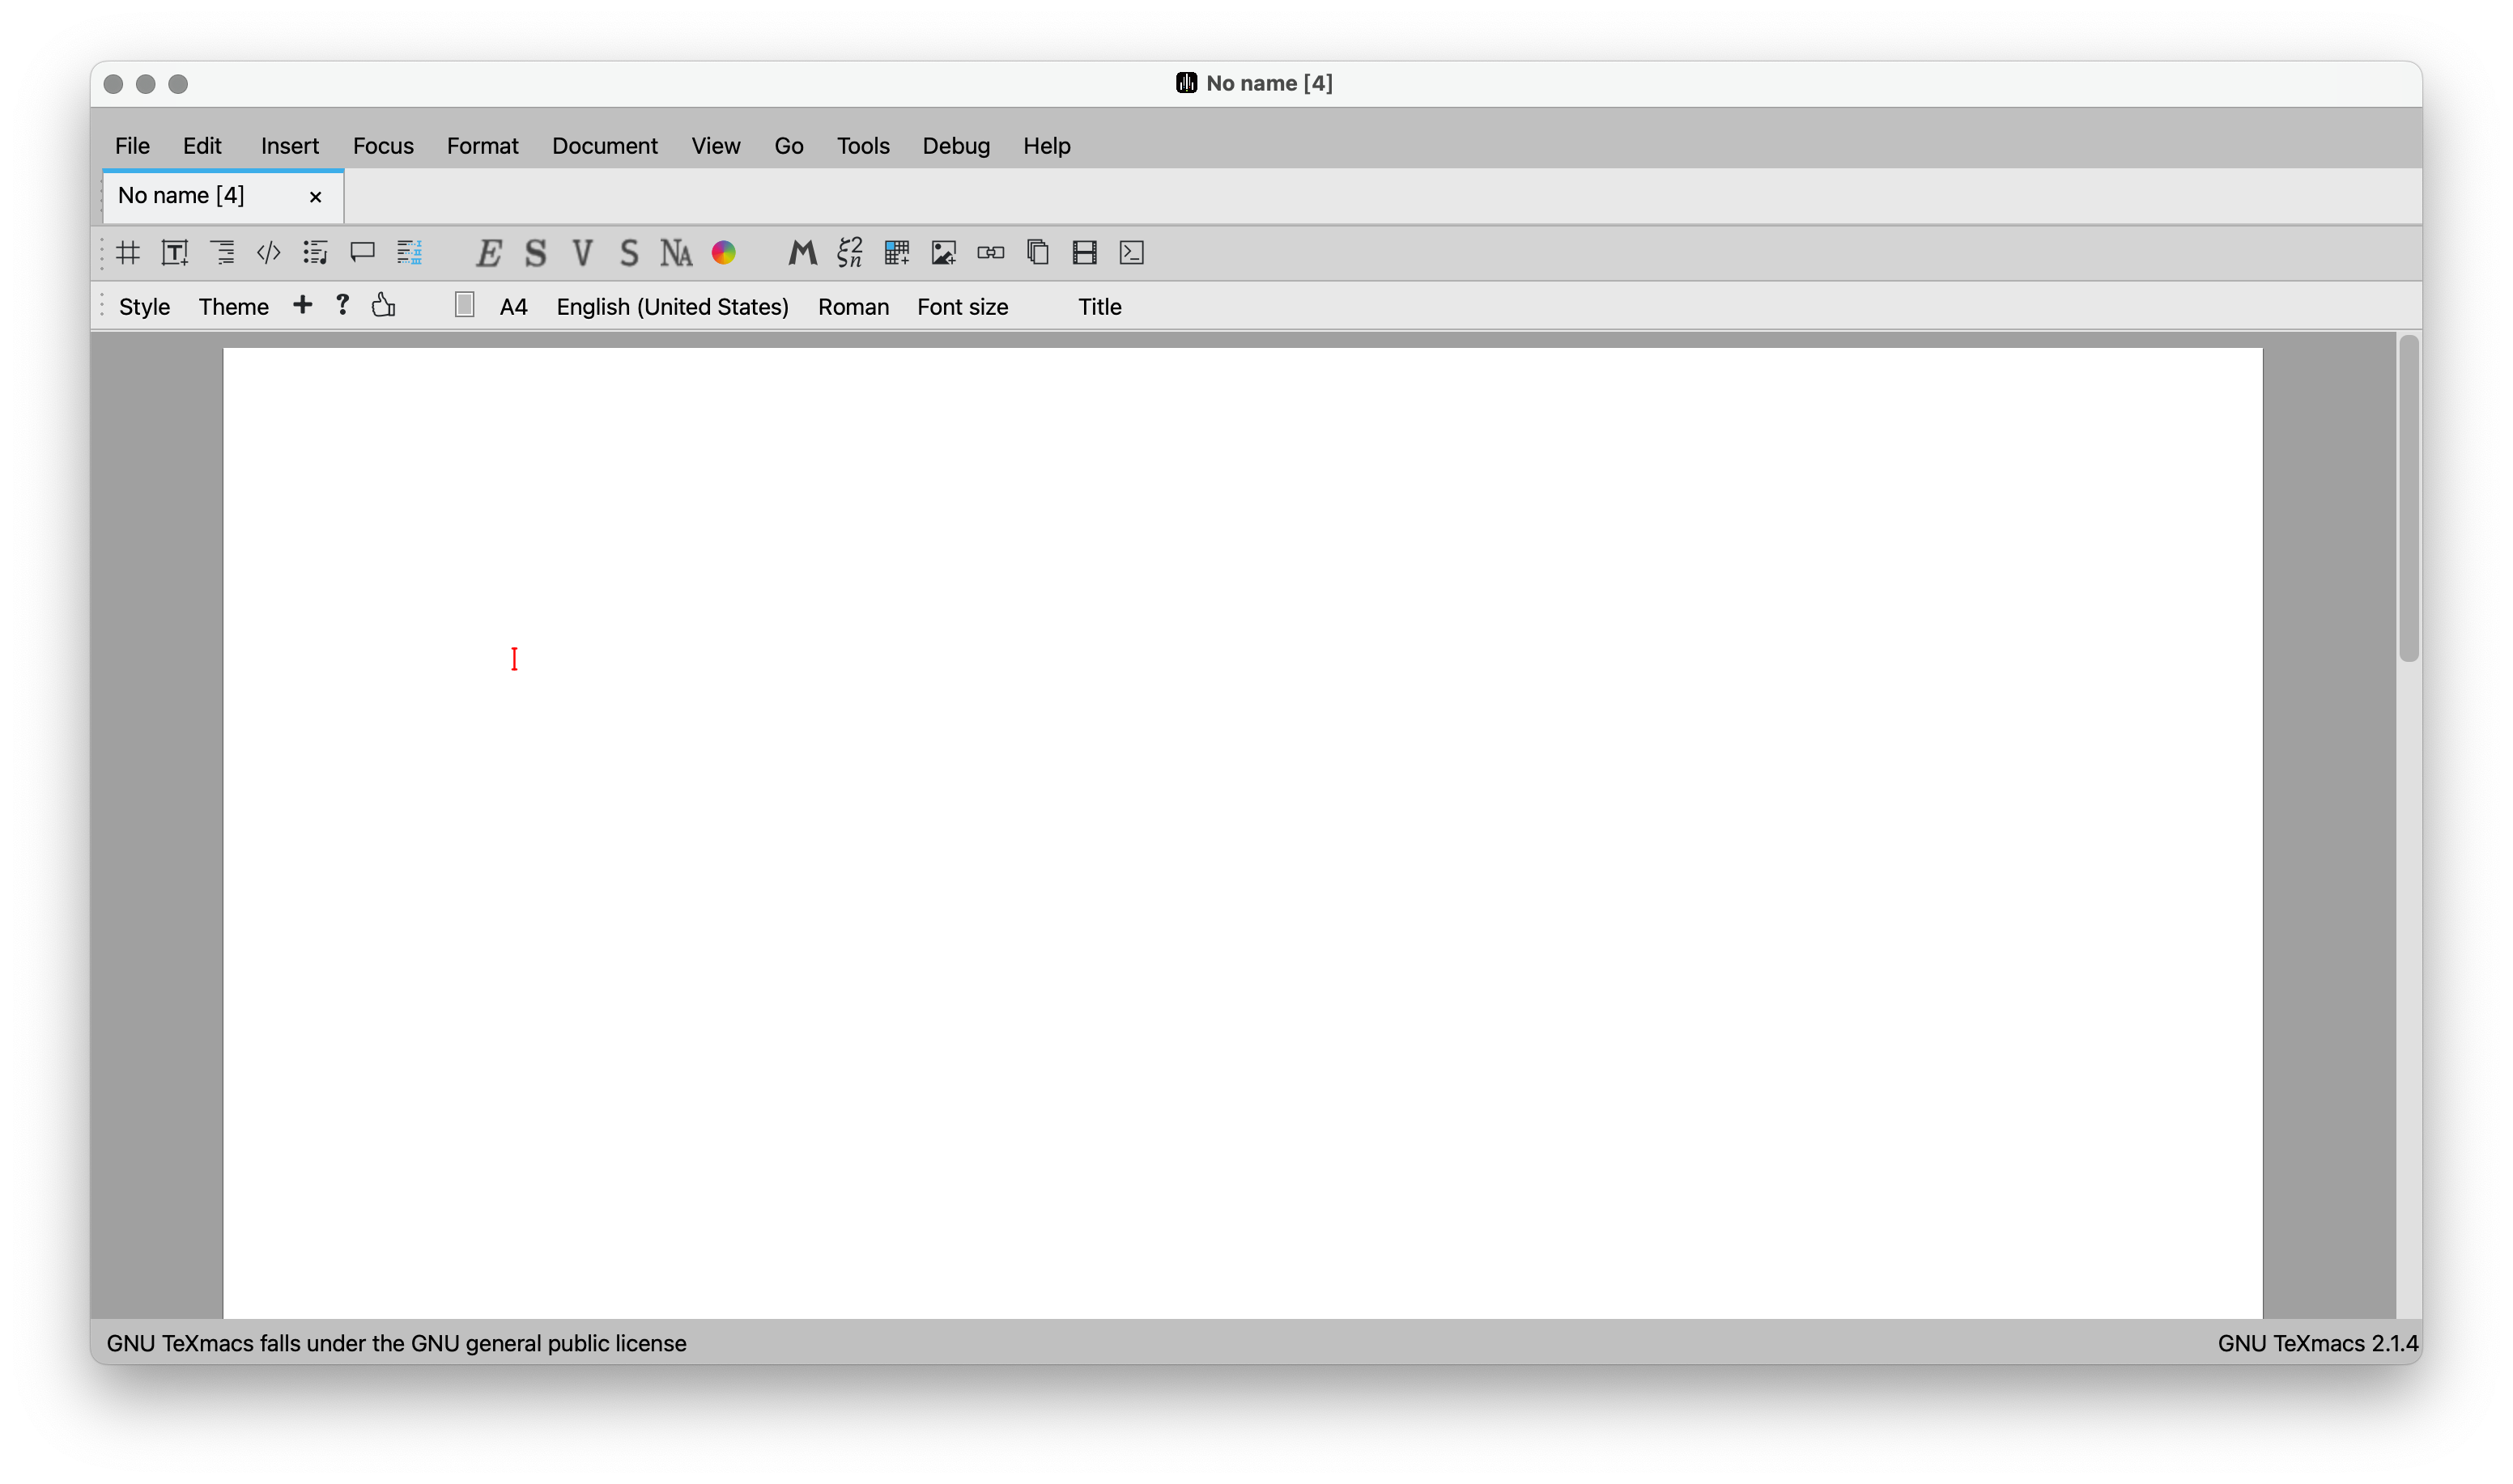This screenshot has width=2513, height=1484.
Task: Open the program code (</>) icon
Action: pos(268,253)
